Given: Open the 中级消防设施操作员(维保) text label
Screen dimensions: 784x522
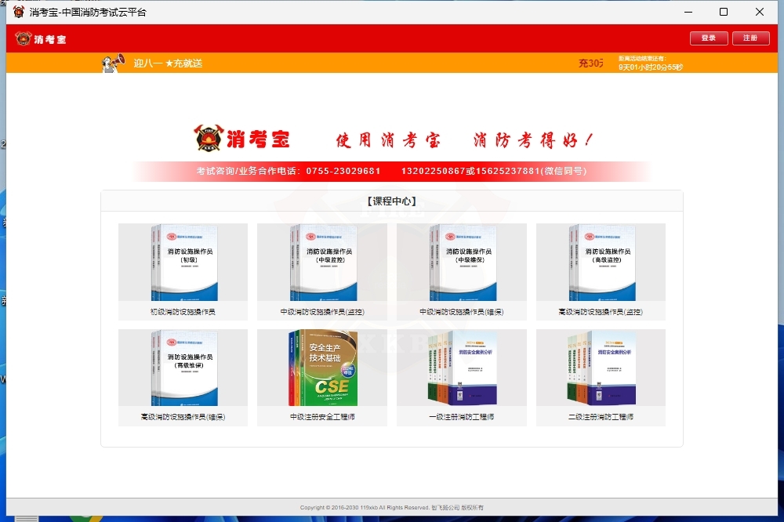Looking at the screenshot, I should [x=461, y=312].
